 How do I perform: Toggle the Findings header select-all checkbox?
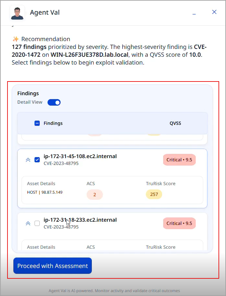click(x=37, y=123)
